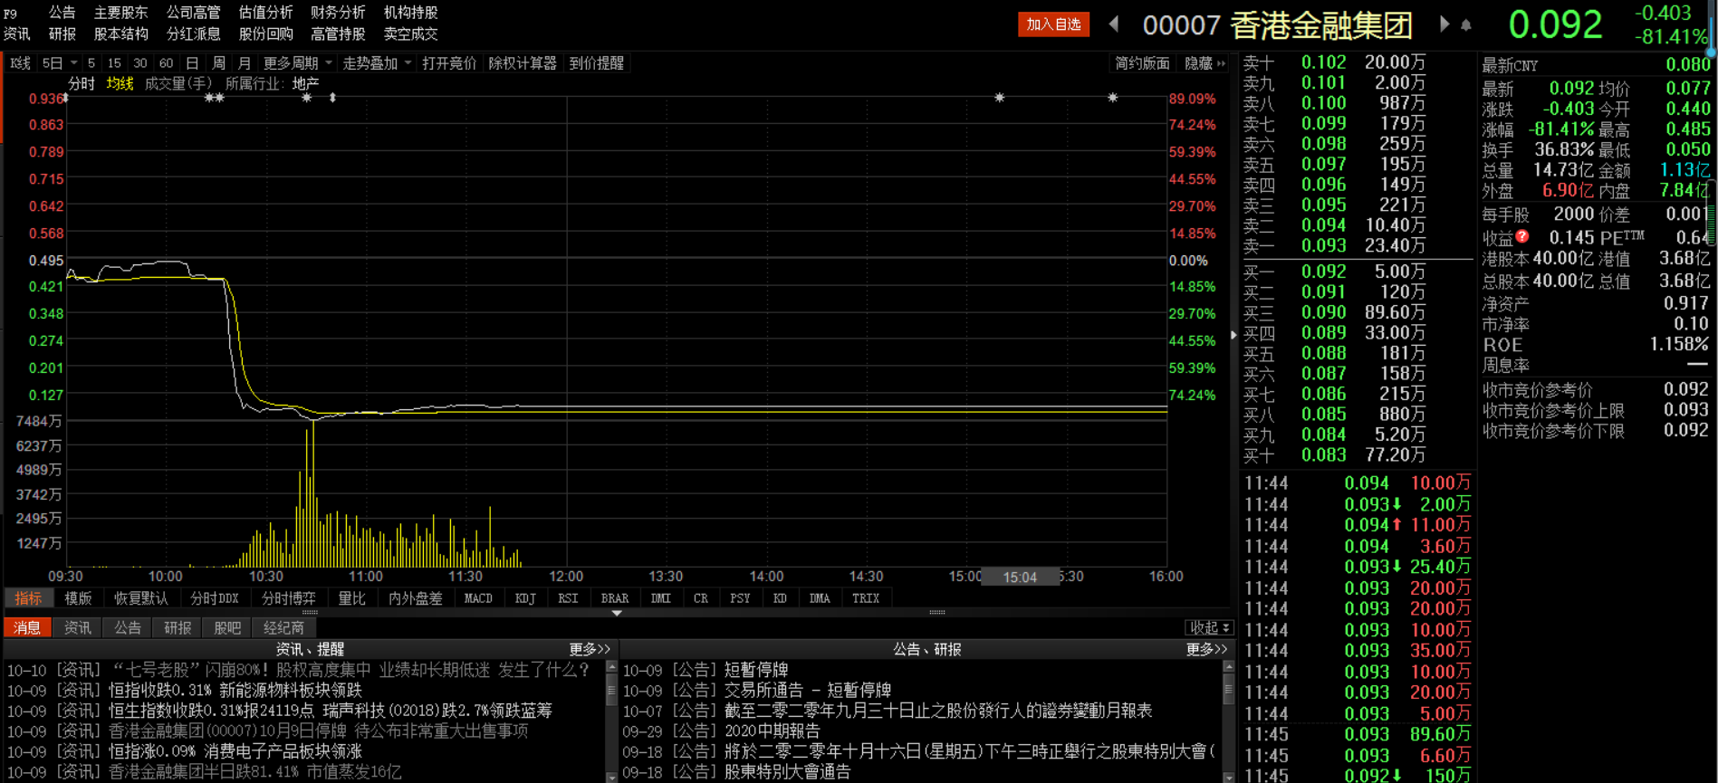
Task: Open the 5日 period dropdown
Action: coord(59,63)
